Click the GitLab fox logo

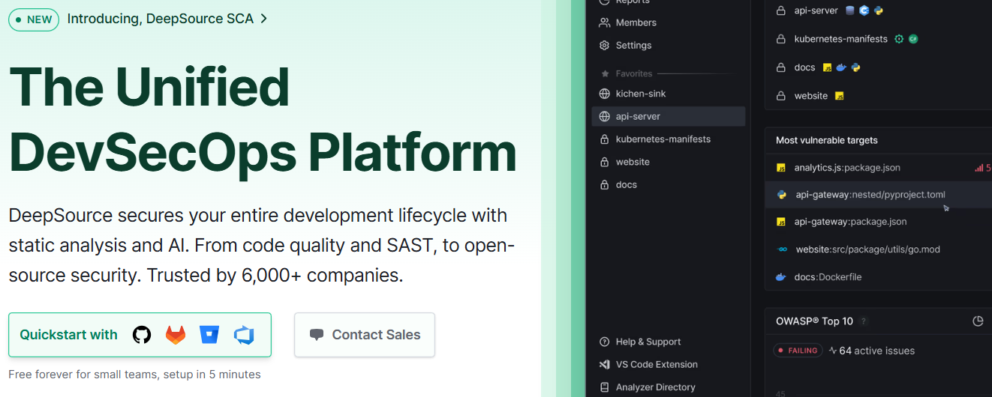tap(176, 335)
